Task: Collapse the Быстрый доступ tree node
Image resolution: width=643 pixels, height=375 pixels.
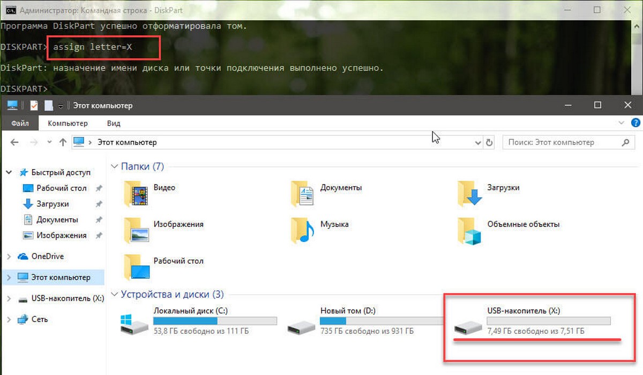Action: [9, 172]
